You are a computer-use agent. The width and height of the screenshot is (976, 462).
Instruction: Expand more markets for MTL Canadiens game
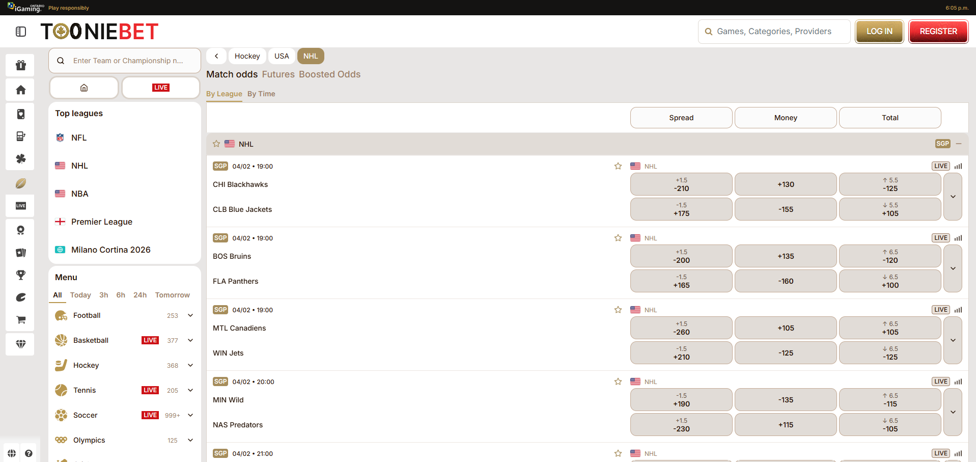pos(953,340)
